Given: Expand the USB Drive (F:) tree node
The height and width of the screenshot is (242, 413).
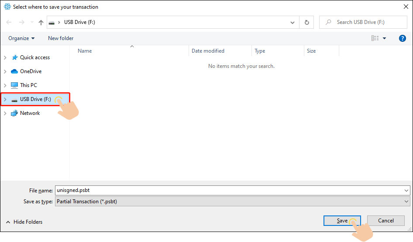Looking at the screenshot, I should pyautogui.click(x=5, y=99).
